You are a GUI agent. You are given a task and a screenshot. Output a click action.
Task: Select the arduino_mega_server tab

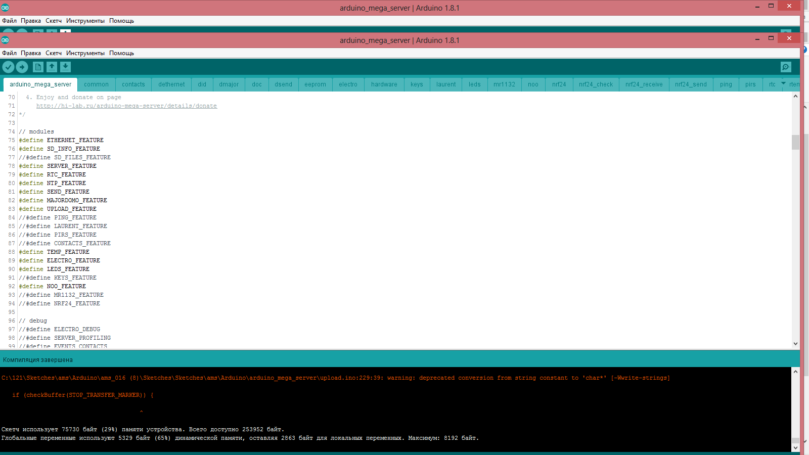(x=40, y=84)
